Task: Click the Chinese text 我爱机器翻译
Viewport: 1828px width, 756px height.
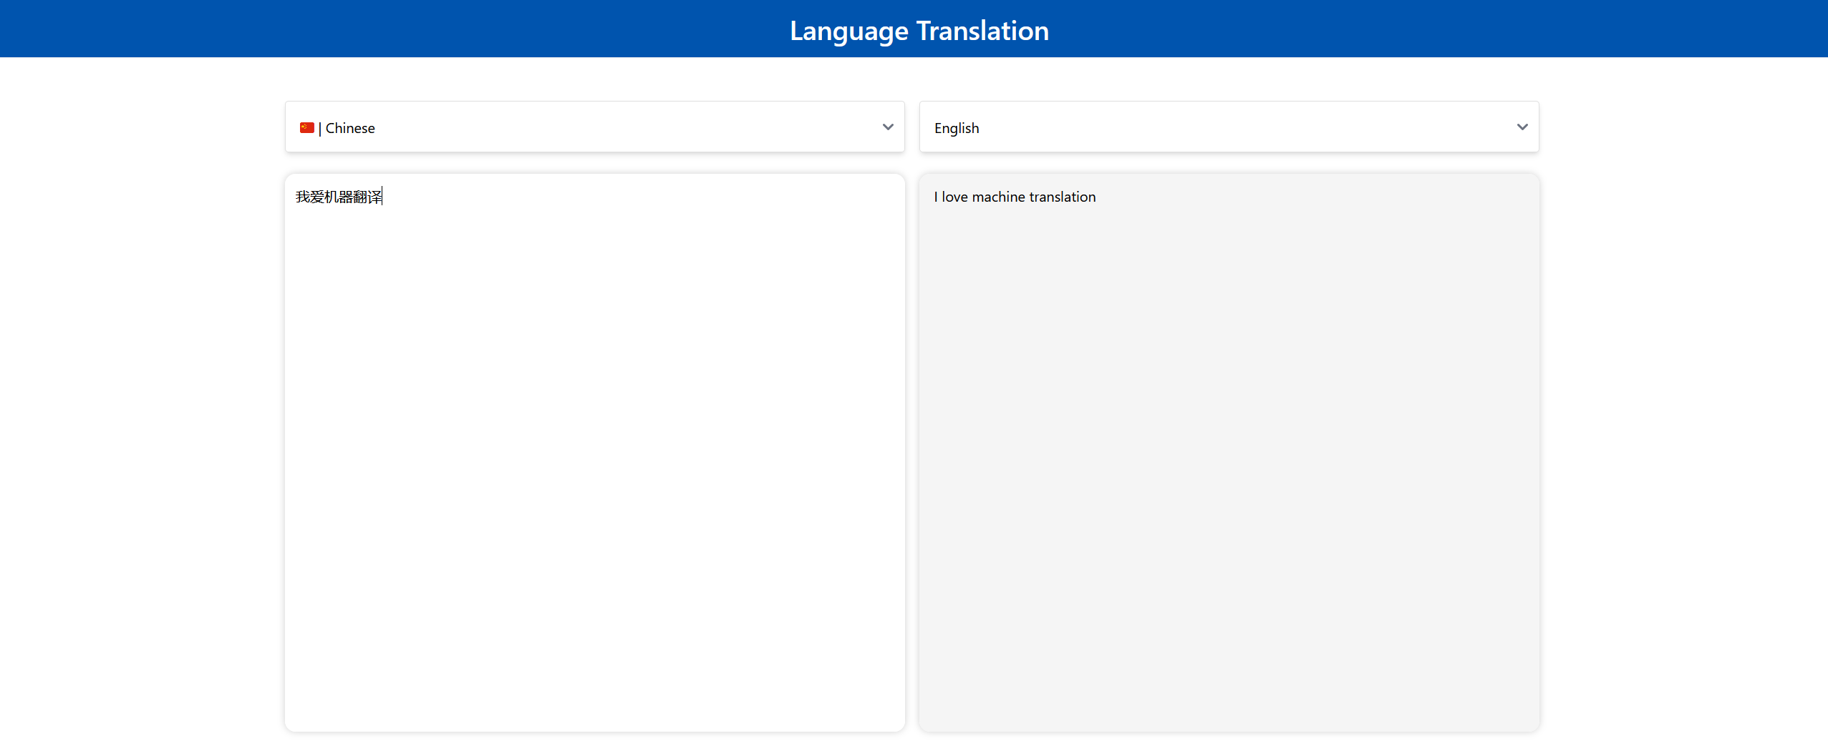Action: pyautogui.click(x=338, y=197)
